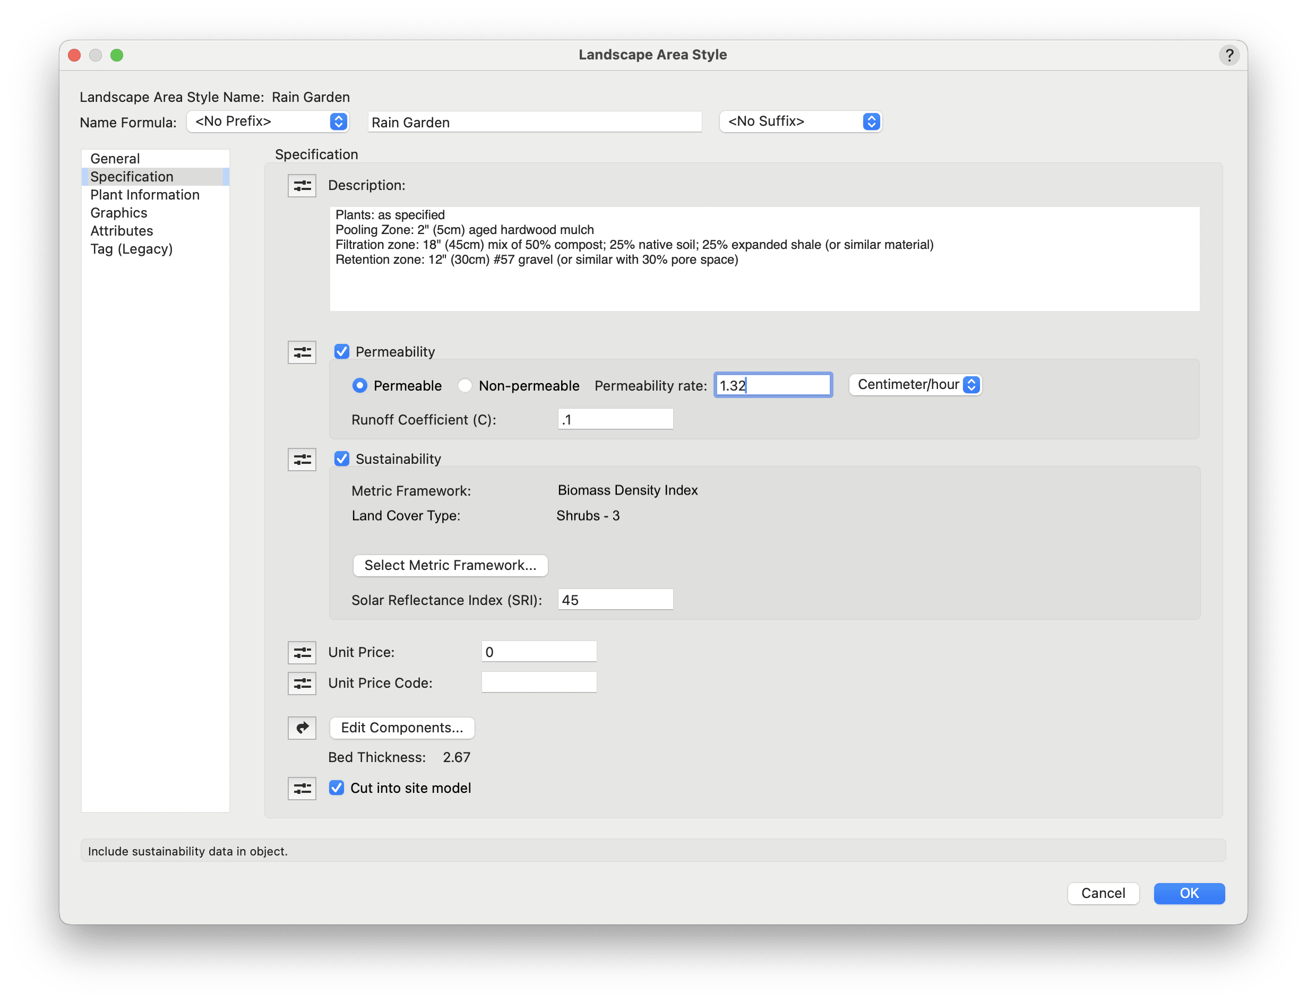Click the arrow icon beside Edit Components
The height and width of the screenshot is (1003, 1307).
[x=302, y=728]
